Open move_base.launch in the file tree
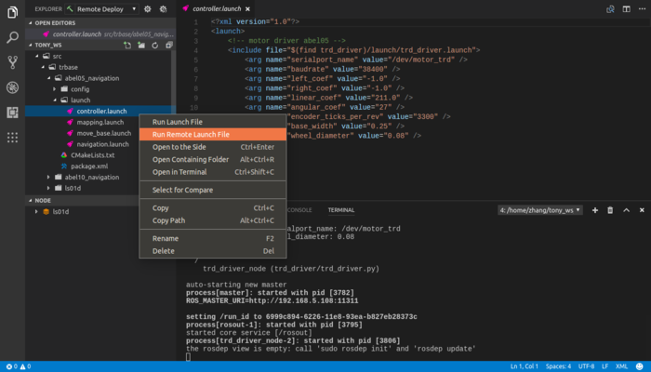 click(x=104, y=133)
